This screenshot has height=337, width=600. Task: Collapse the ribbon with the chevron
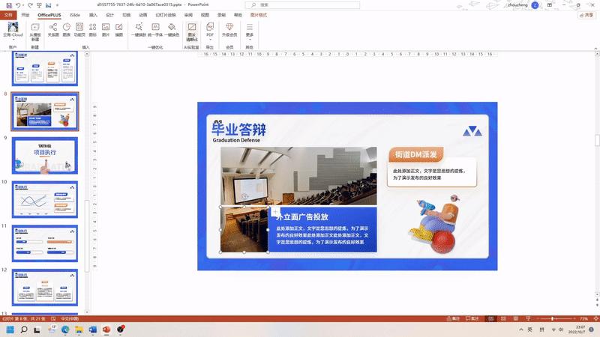[x=595, y=48]
